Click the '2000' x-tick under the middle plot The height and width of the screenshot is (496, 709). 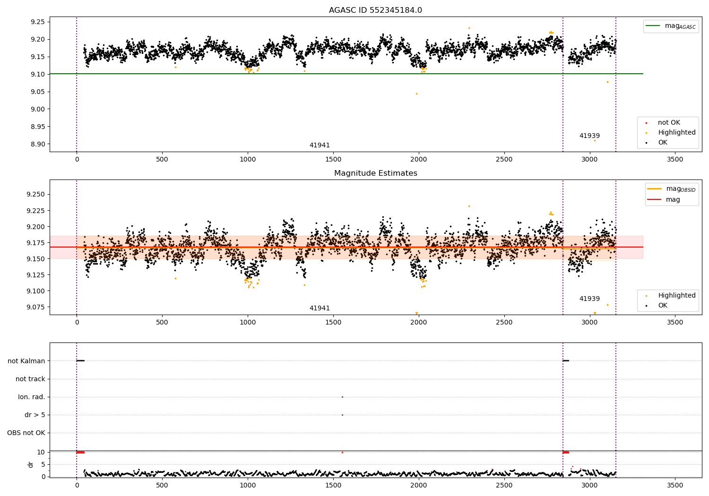point(419,323)
